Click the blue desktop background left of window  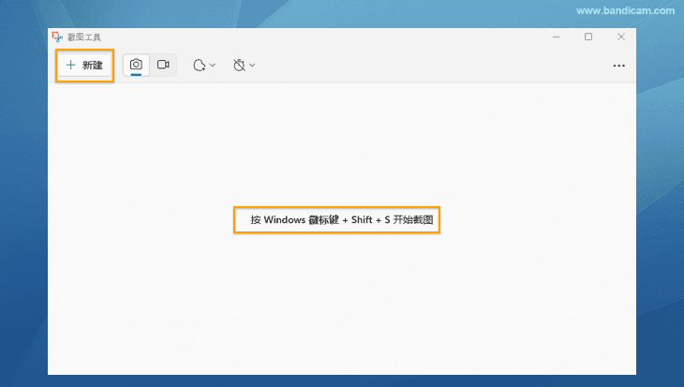[x=23, y=206]
